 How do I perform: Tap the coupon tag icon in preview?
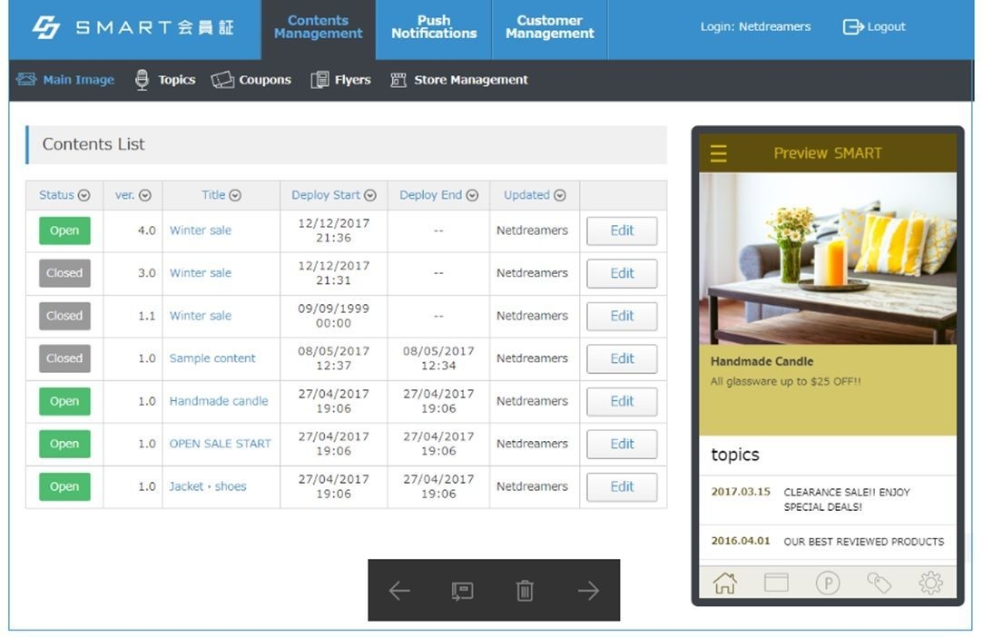879,583
